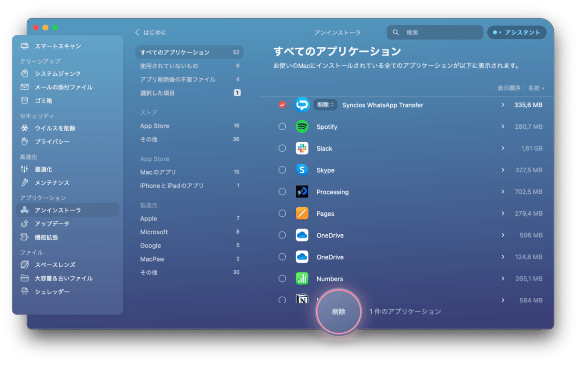Open the 削除 action dropdown for Syncios

pos(325,105)
